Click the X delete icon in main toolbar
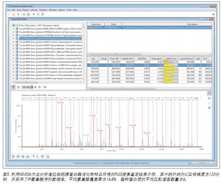 coord(33,14)
